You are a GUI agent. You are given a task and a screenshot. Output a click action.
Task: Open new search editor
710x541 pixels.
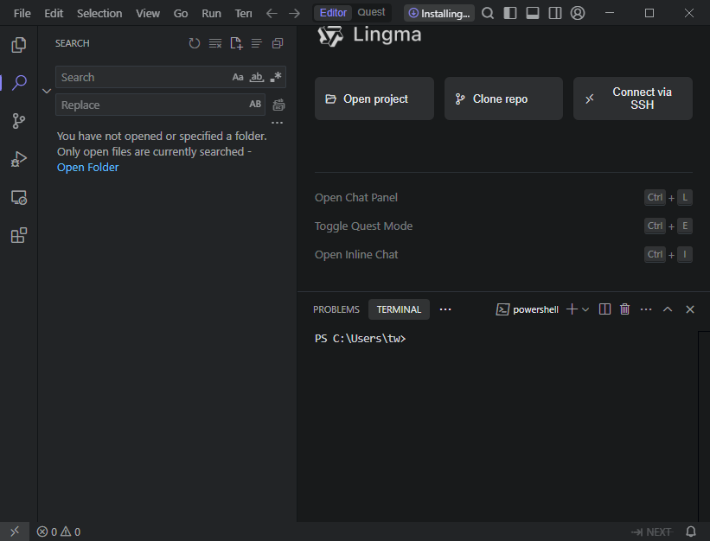236,43
